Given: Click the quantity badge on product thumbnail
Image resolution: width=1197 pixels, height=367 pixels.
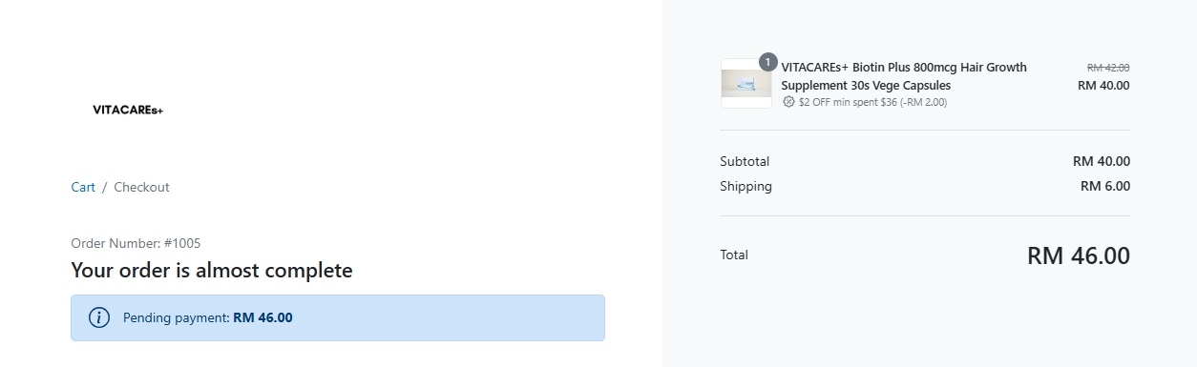Looking at the screenshot, I should pyautogui.click(x=767, y=62).
